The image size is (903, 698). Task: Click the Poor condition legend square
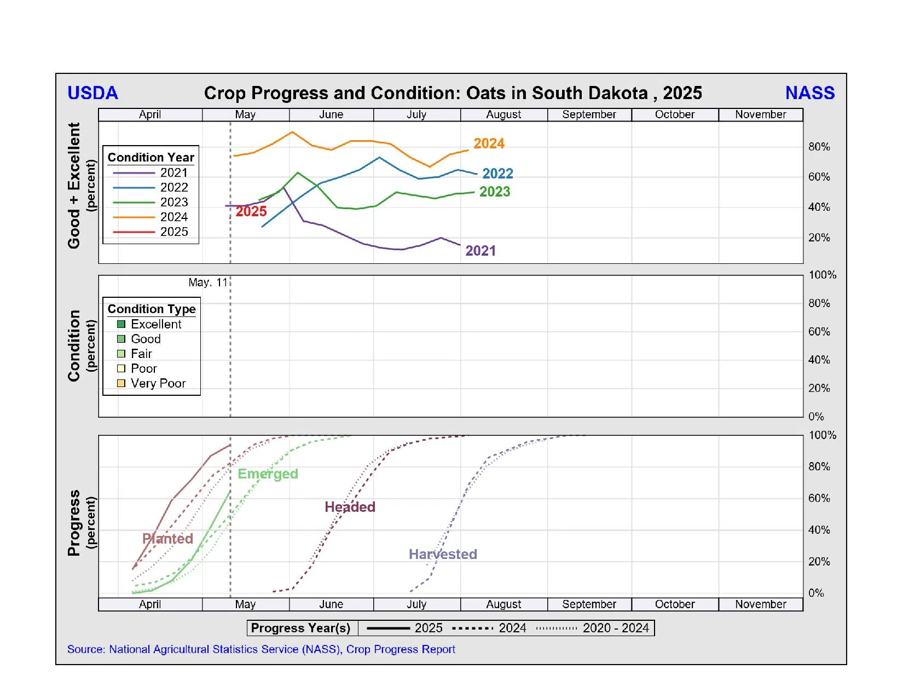coord(121,368)
